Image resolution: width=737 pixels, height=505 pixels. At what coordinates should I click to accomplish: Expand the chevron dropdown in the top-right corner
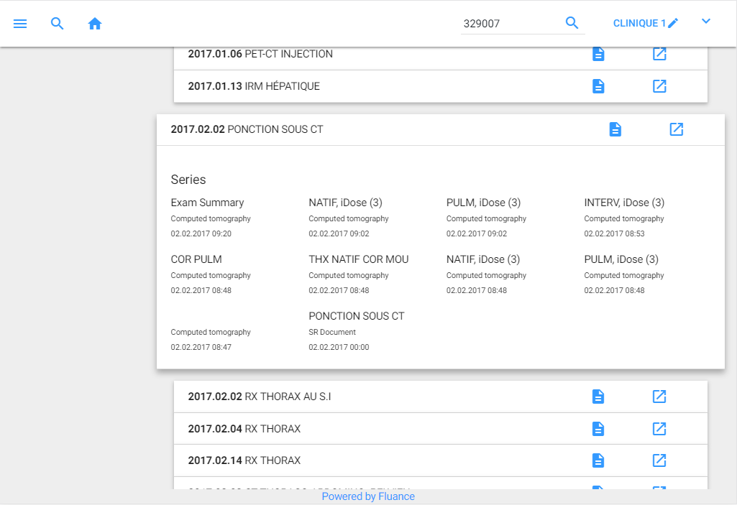tap(705, 22)
